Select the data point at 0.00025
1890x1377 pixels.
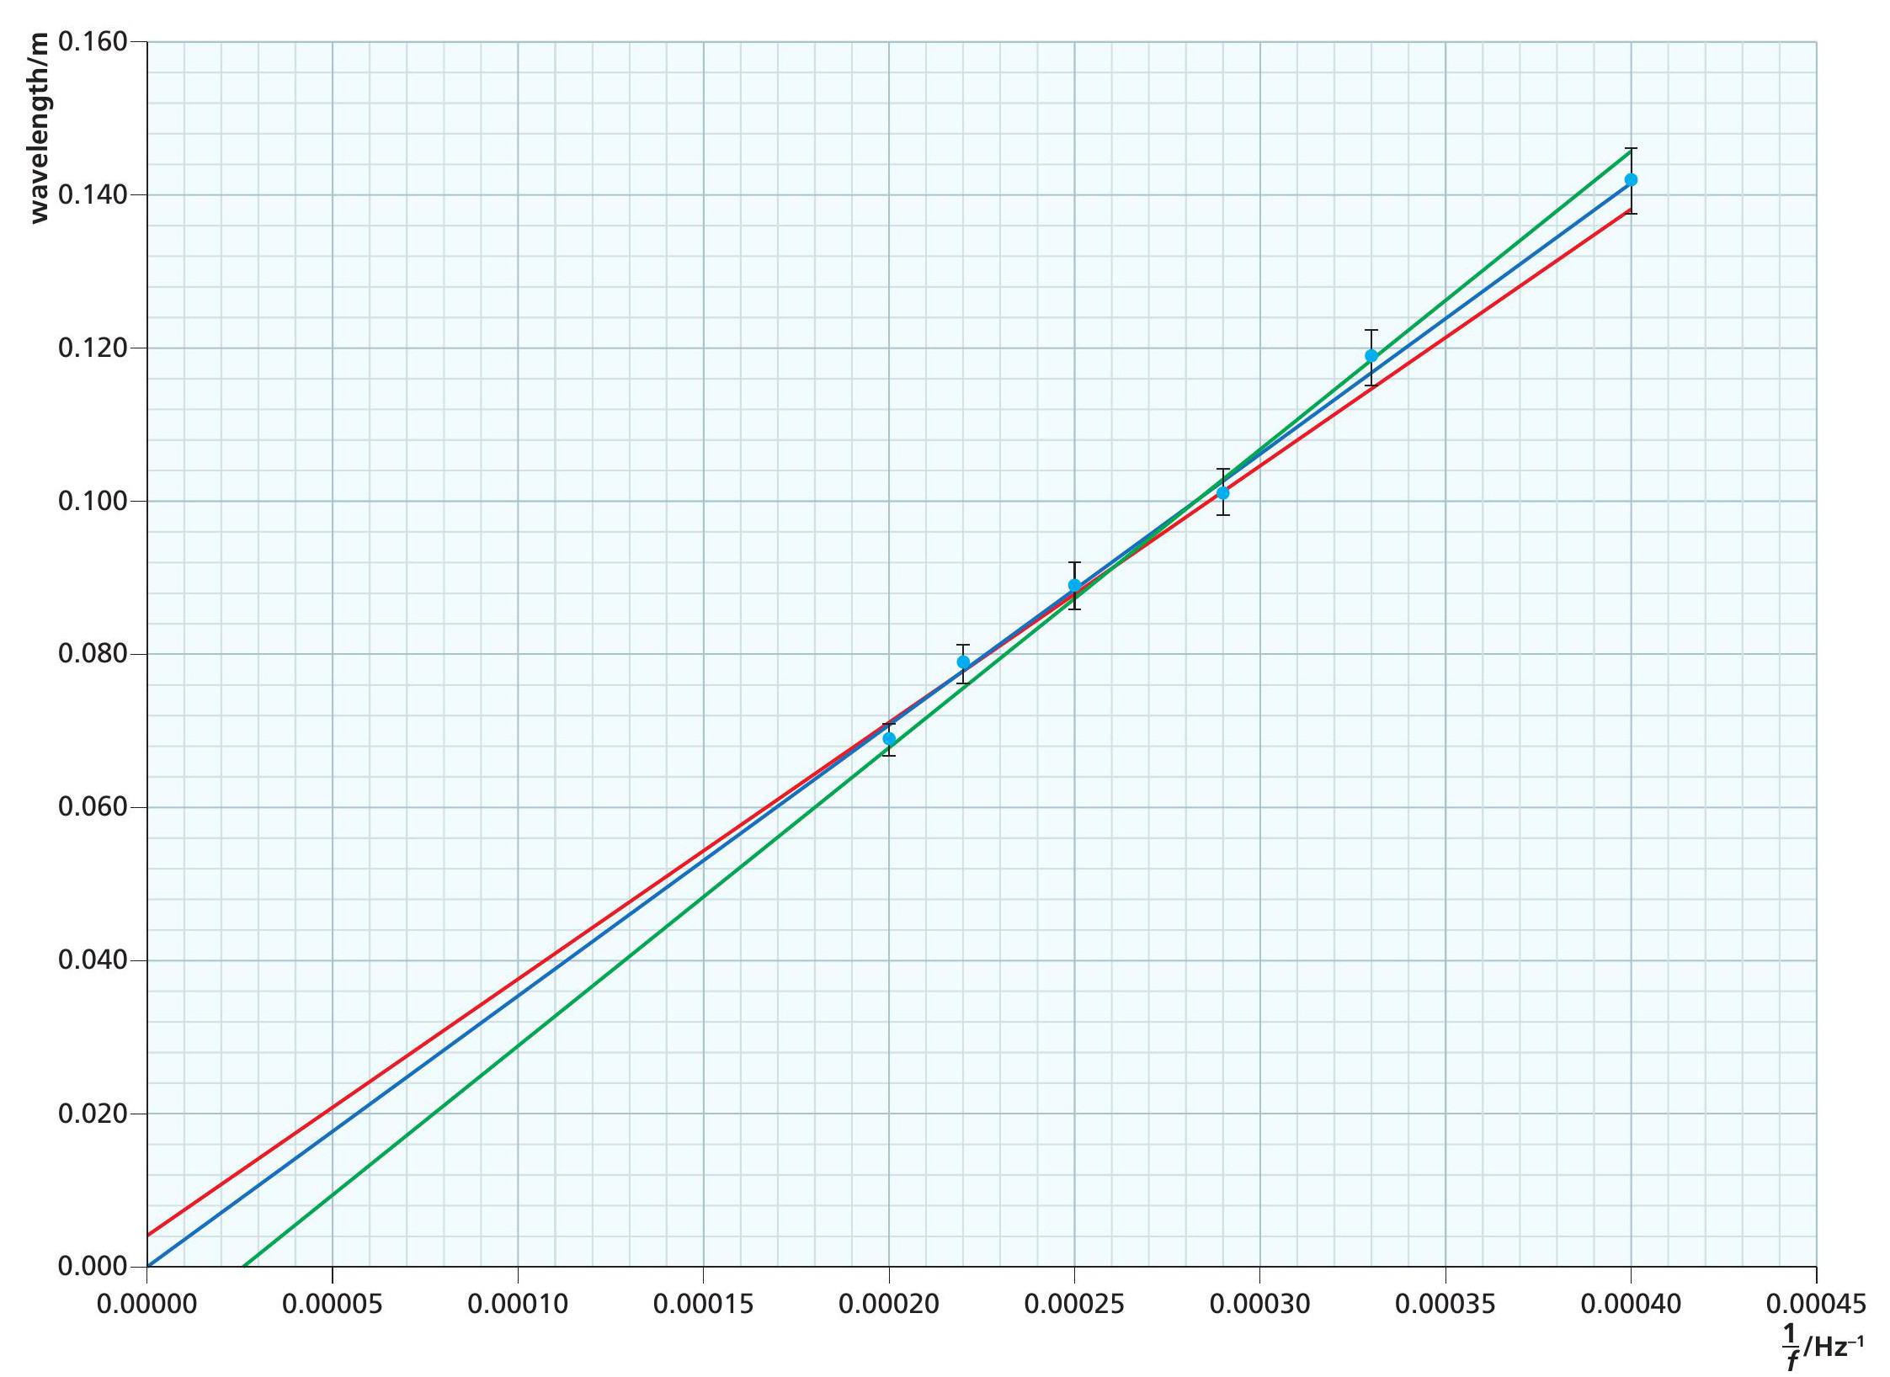click(x=1074, y=585)
